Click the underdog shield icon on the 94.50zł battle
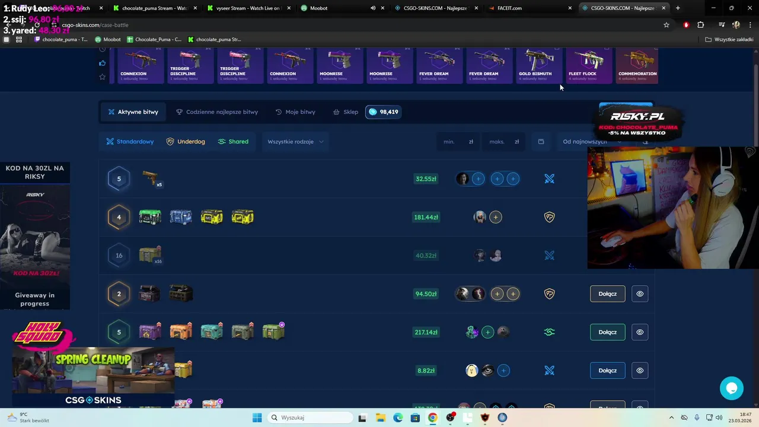Screen dimensions: 759x427 coord(549,294)
